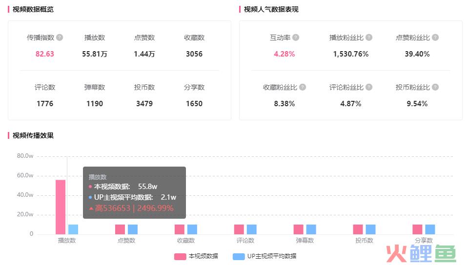Viewport: 468px width, 265px height.
Task: Click tooltip row 本视频数据: 55.8w
Action: tap(123, 187)
